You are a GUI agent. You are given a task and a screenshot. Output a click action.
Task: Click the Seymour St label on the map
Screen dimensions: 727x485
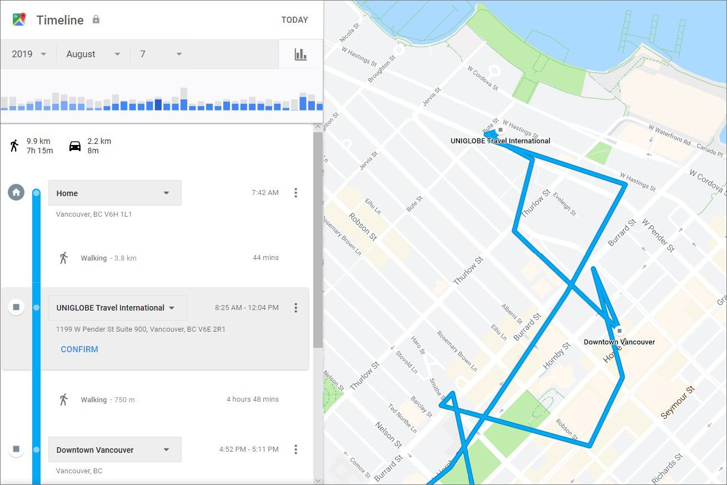[x=678, y=403]
